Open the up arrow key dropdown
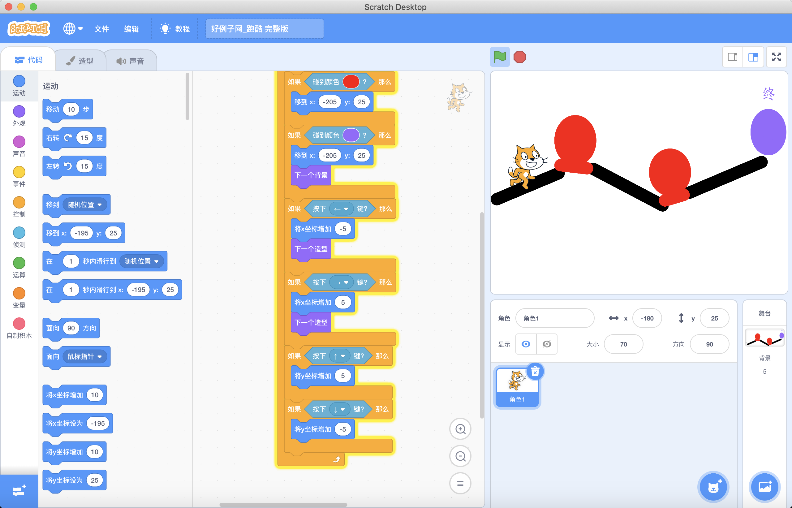Viewport: 792px width, 508px height. click(x=339, y=356)
